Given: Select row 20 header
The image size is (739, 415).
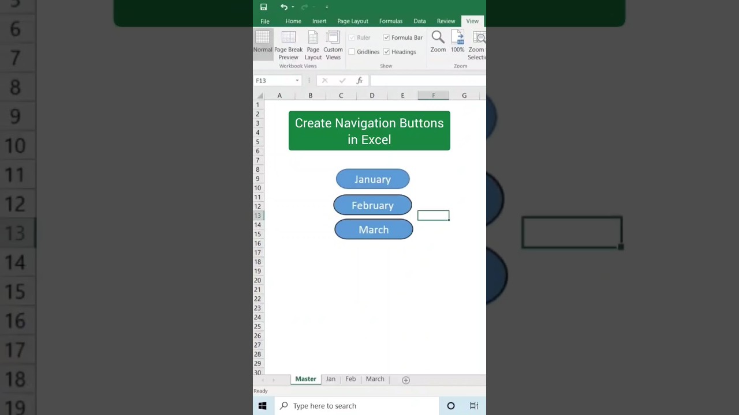Looking at the screenshot, I should click(258, 280).
